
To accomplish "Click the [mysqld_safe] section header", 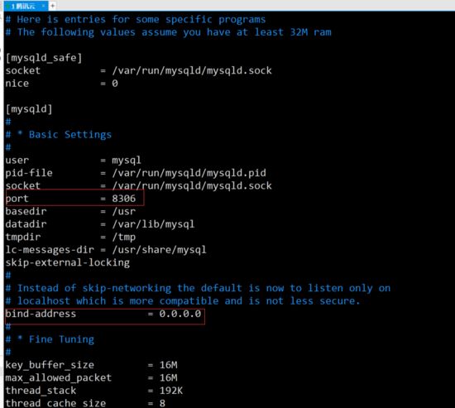I will tap(44, 58).
